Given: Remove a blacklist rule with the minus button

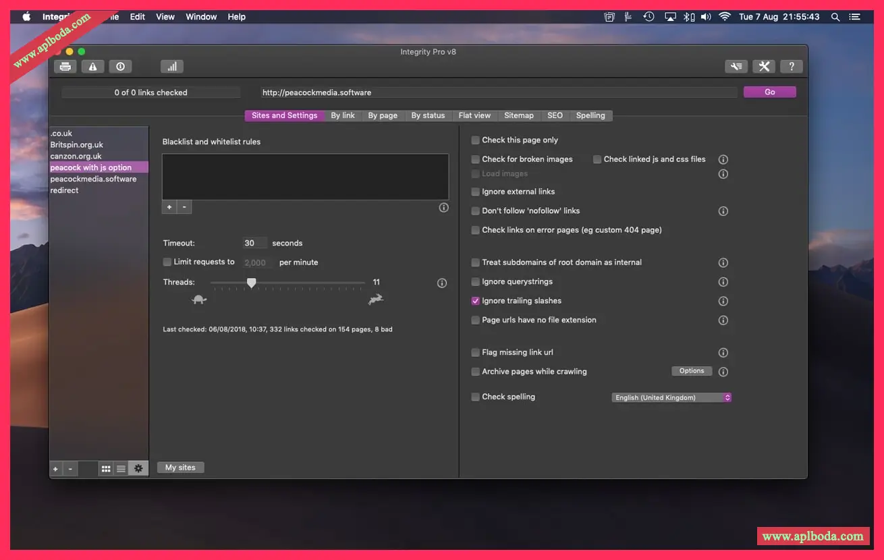Looking at the screenshot, I should point(184,207).
